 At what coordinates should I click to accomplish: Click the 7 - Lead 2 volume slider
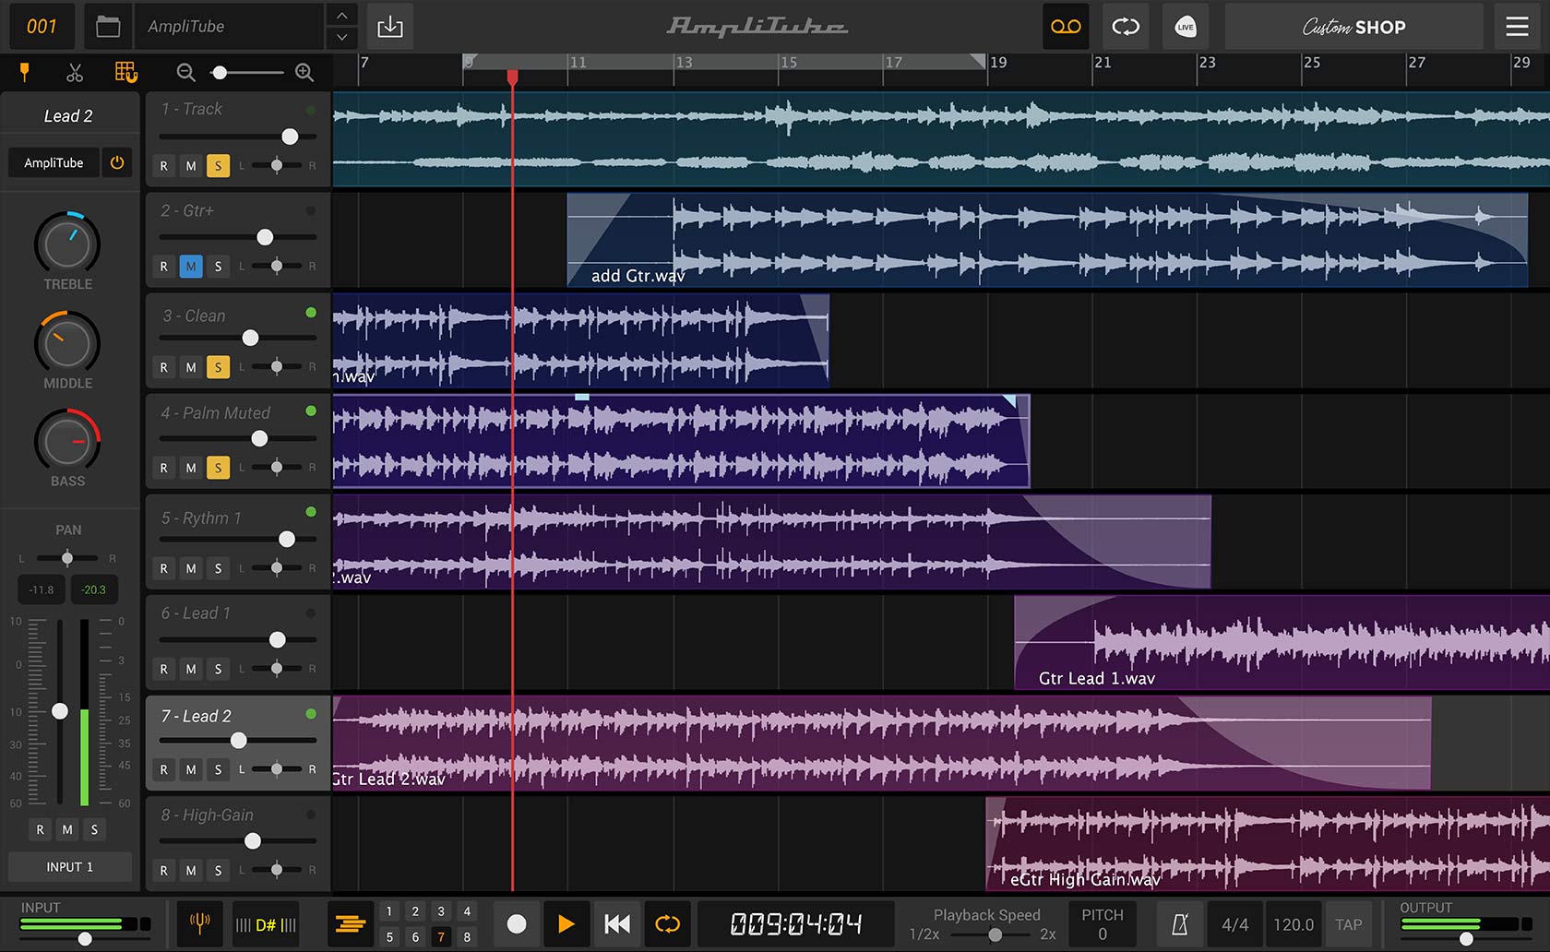pyautogui.click(x=238, y=740)
